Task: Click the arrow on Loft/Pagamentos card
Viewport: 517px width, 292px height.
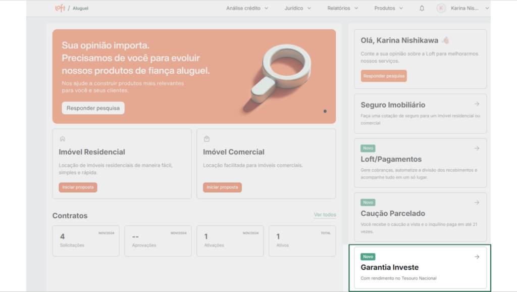Action: [x=477, y=149]
